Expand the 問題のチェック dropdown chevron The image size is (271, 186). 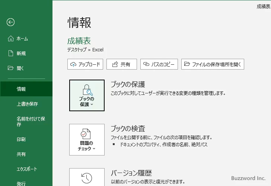pos(94,148)
